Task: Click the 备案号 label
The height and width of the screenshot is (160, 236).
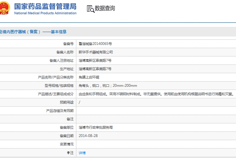Action: pyautogui.click(x=68, y=44)
